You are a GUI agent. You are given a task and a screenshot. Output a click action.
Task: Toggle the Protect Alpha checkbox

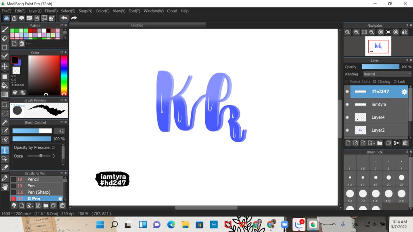(x=346, y=81)
